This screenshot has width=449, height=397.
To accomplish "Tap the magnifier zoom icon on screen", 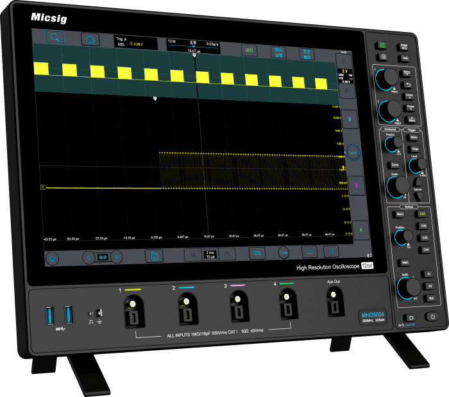I will [55, 37].
